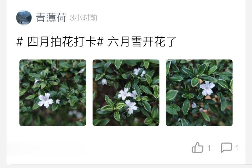Image resolution: width=252 pixels, height=168 pixels.
Task: Click the 四月拍花打卡 topic text
Action: coord(62,42)
